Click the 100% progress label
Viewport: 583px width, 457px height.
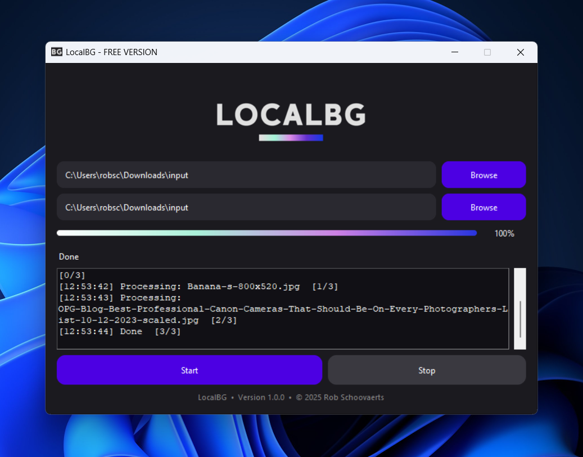pos(504,233)
